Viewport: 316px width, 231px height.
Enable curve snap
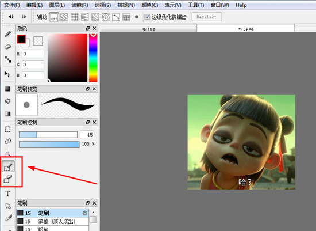coord(116,17)
